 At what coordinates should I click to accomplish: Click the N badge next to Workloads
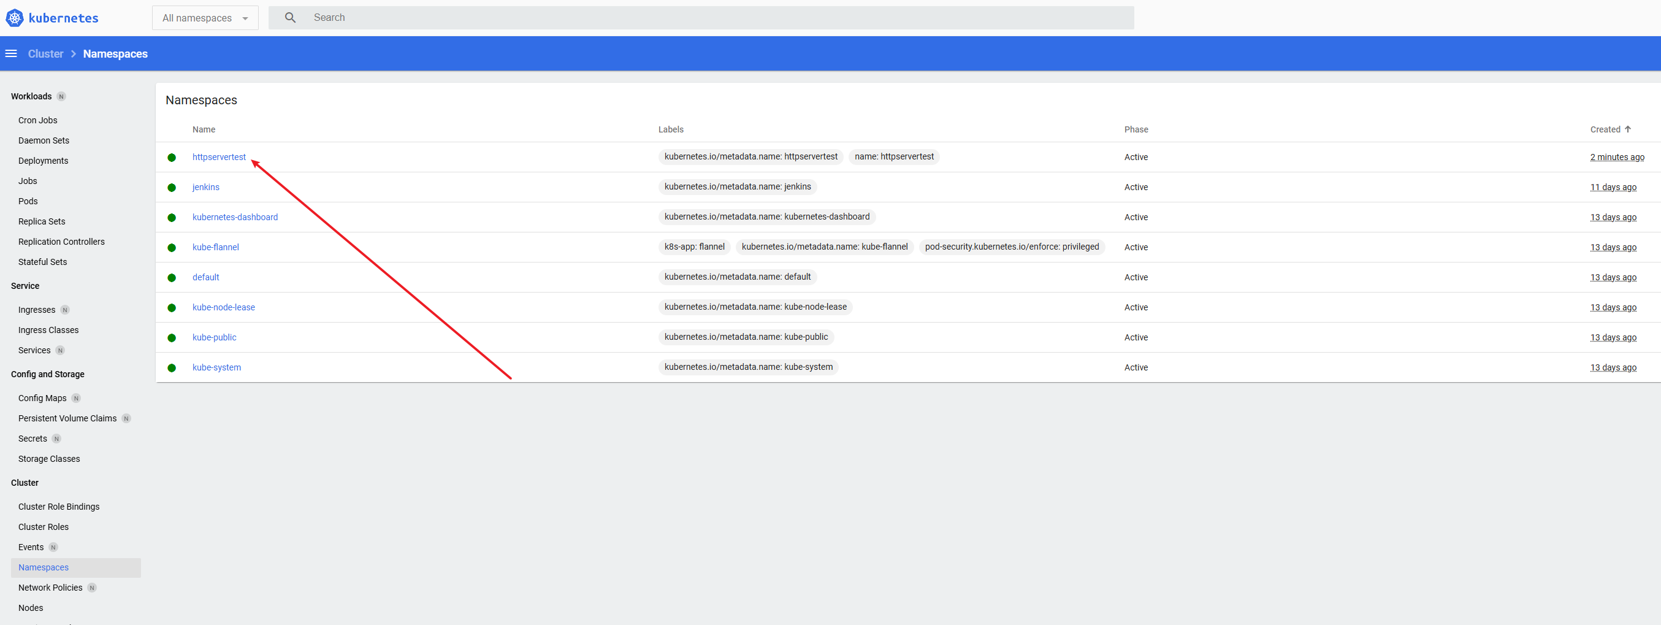click(x=61, y=97)
